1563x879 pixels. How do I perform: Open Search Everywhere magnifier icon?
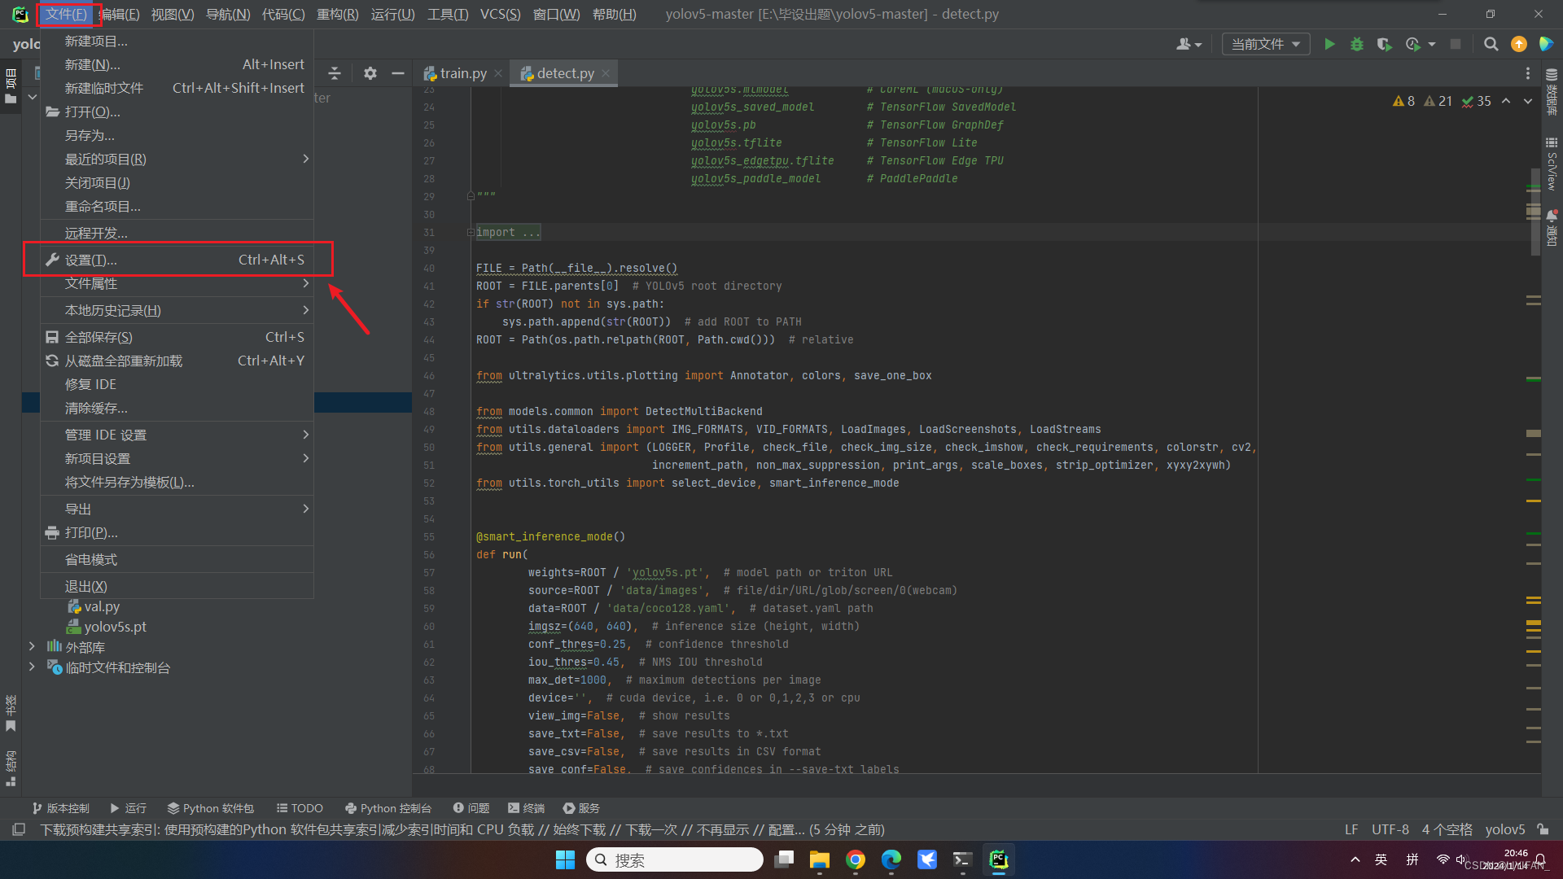[x=1491, y=44]
